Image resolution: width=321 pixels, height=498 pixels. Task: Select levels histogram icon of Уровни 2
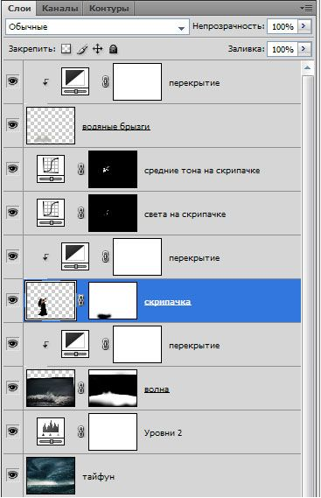click(51, 431)
